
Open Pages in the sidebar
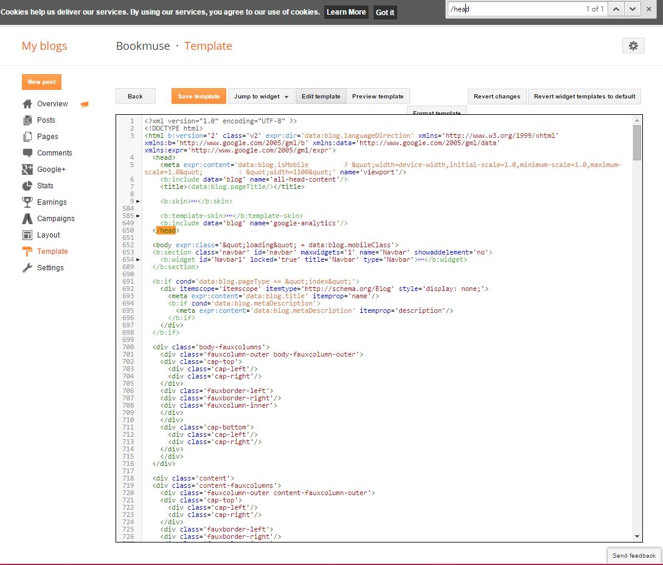click(x=47, y=137)
